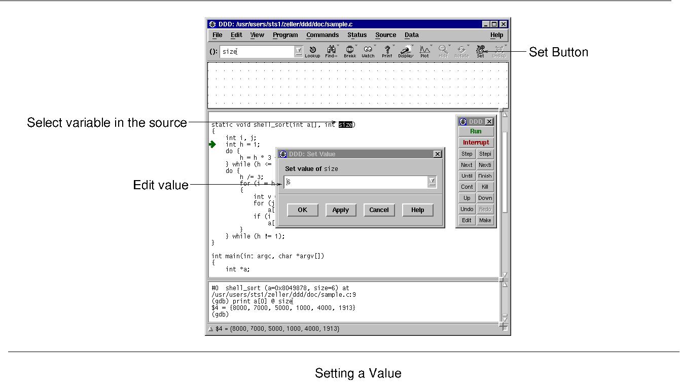
Task: Click greyed Redo in the command tool
Action: pos(485,210)
